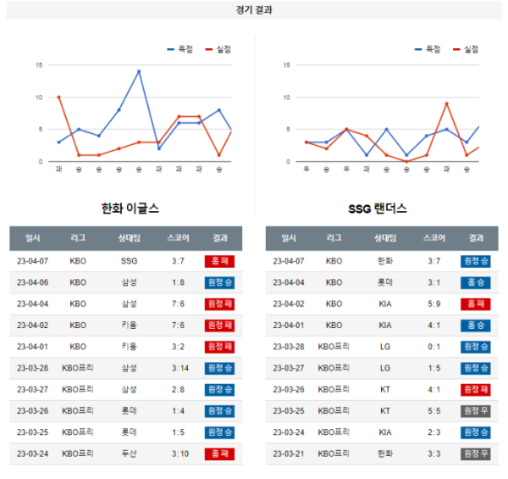Select 득점 legend in Hanwha chart
This screenshot has width=508, height=479.
[179, 49]
